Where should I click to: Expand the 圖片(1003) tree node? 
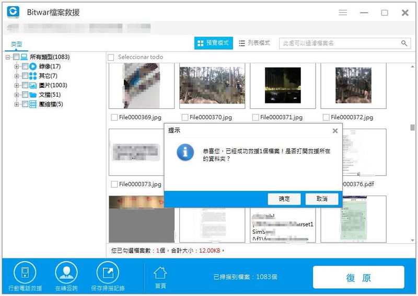[x=17, y=85]
